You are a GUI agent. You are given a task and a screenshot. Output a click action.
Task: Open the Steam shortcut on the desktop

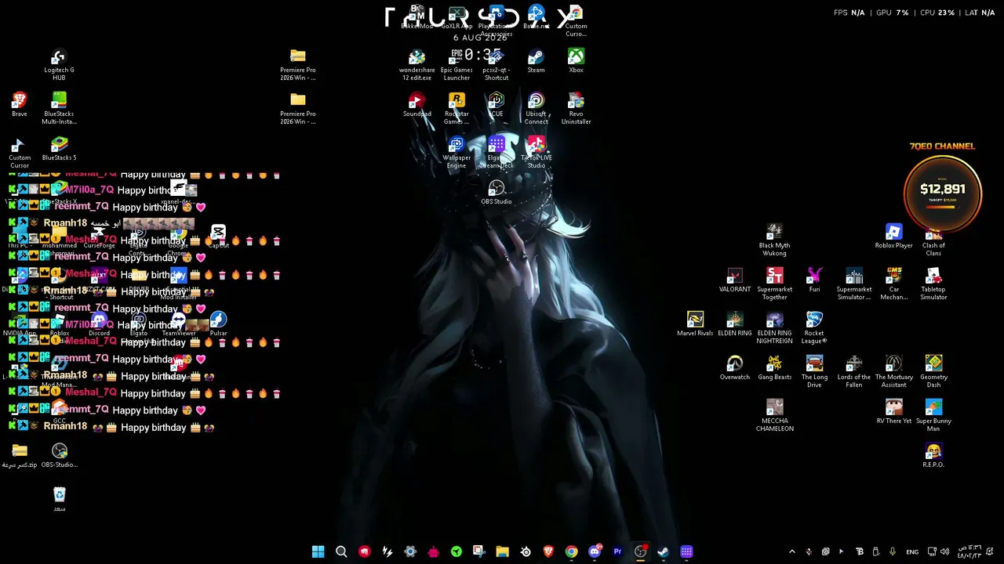(x=536, y=61)
